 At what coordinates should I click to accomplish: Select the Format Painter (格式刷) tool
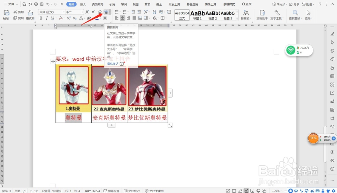[30, 14]
